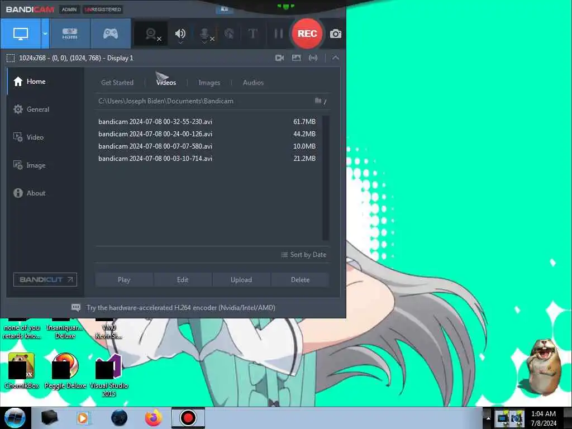Select bandicam 2024-07-08 00-03-10-714.avi

coord(207,158)
